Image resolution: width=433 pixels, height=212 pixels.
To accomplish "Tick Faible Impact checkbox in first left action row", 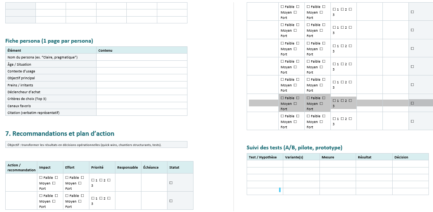I will click(41, 178).
